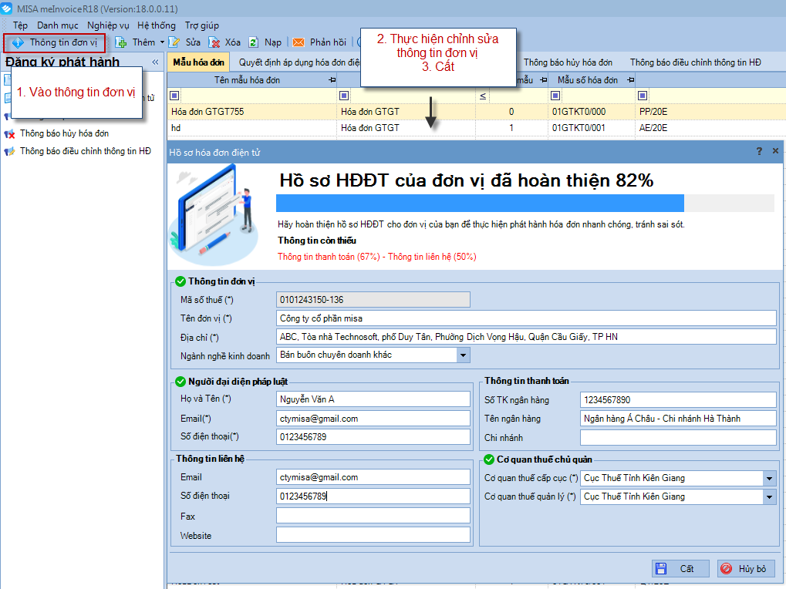
Task: Pin the Tên mẫu hóa đơn column
Action: 332,80
